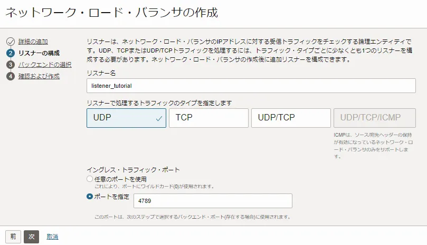Click the step 2 number circle icon
This screenshot has height=245, width=427.
[x=10, y=53]
